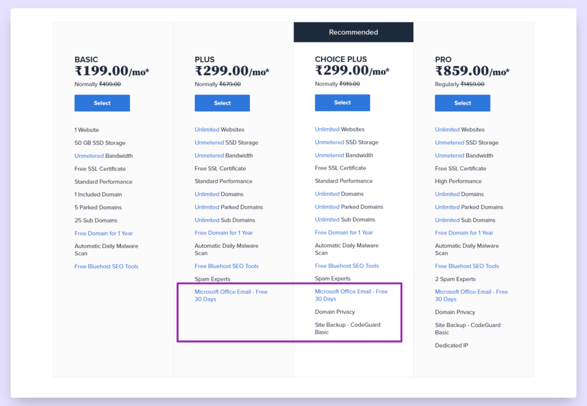Open Unmetered Bandwidth link in BASIC column
The image size is (587, 406).
pos(89,156)
